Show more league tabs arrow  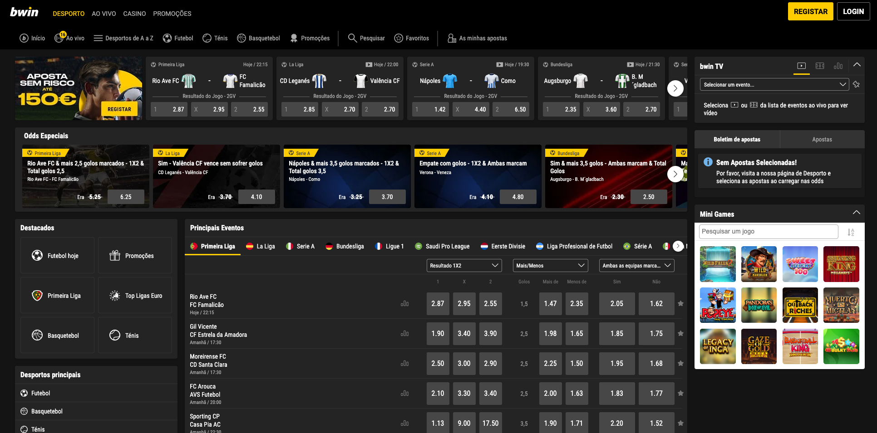tap(678, 246)
